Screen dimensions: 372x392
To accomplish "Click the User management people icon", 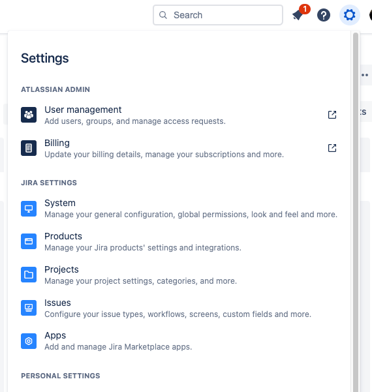I will [x=29, y=115].
